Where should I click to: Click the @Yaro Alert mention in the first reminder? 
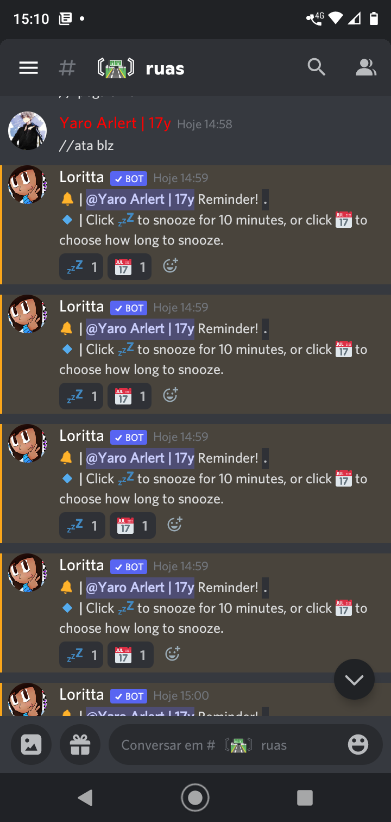[x=140, y=199]
